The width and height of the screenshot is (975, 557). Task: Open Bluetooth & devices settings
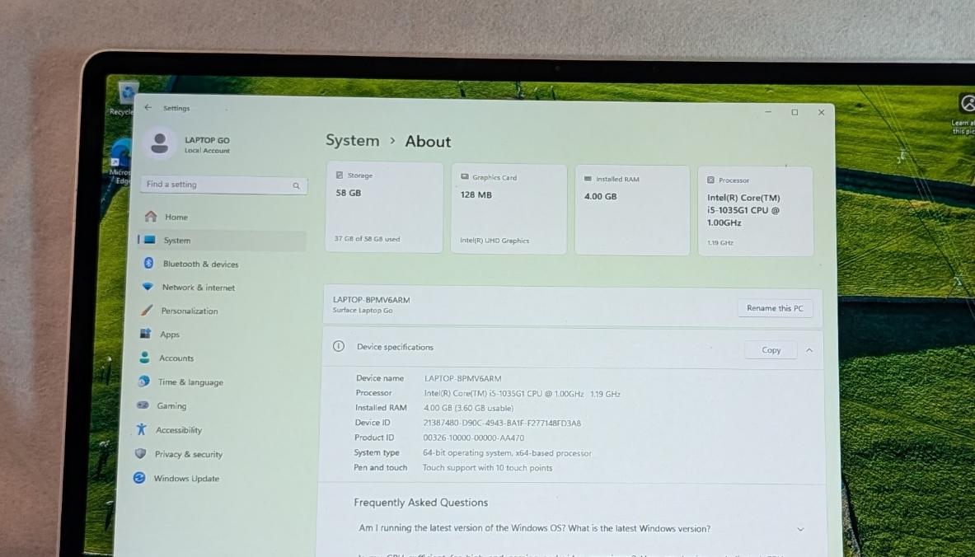pyautogui.click(x=199, y=264)
